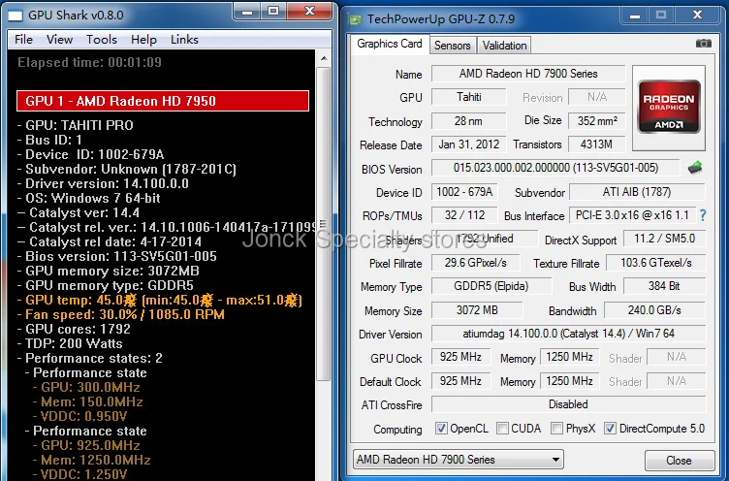Click the GPU-Z title bar app icon
Screen dimensions: 729x481
pos(356,19)
